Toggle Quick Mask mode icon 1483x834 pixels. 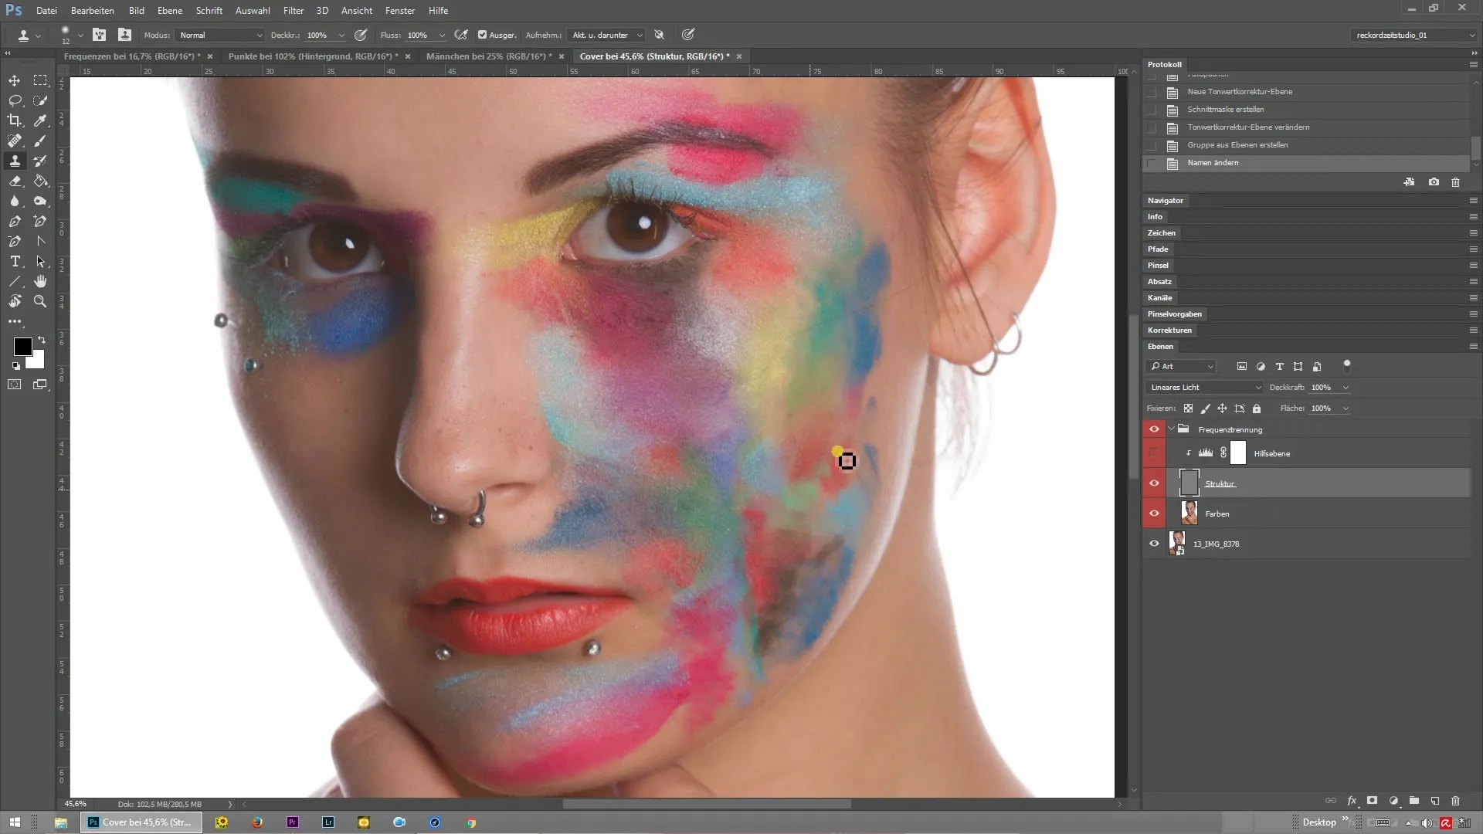[15, 384]
